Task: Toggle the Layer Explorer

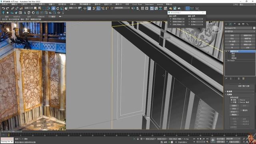Action: [x=147, y=8]
